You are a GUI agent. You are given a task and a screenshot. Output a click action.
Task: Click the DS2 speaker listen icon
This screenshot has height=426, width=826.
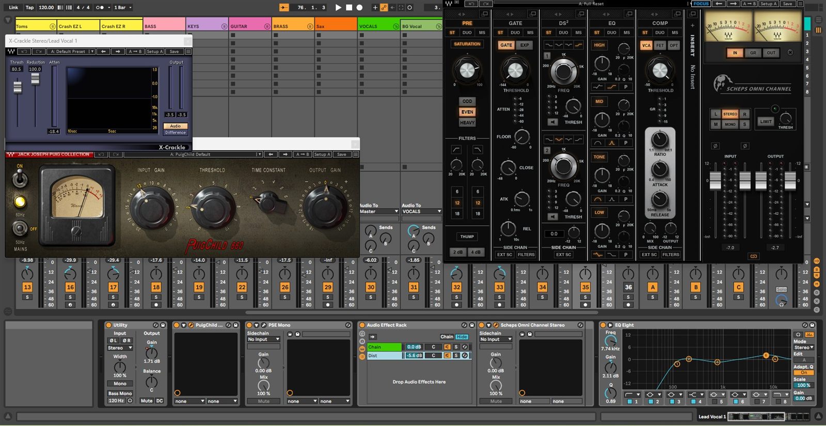pos(552,122)
